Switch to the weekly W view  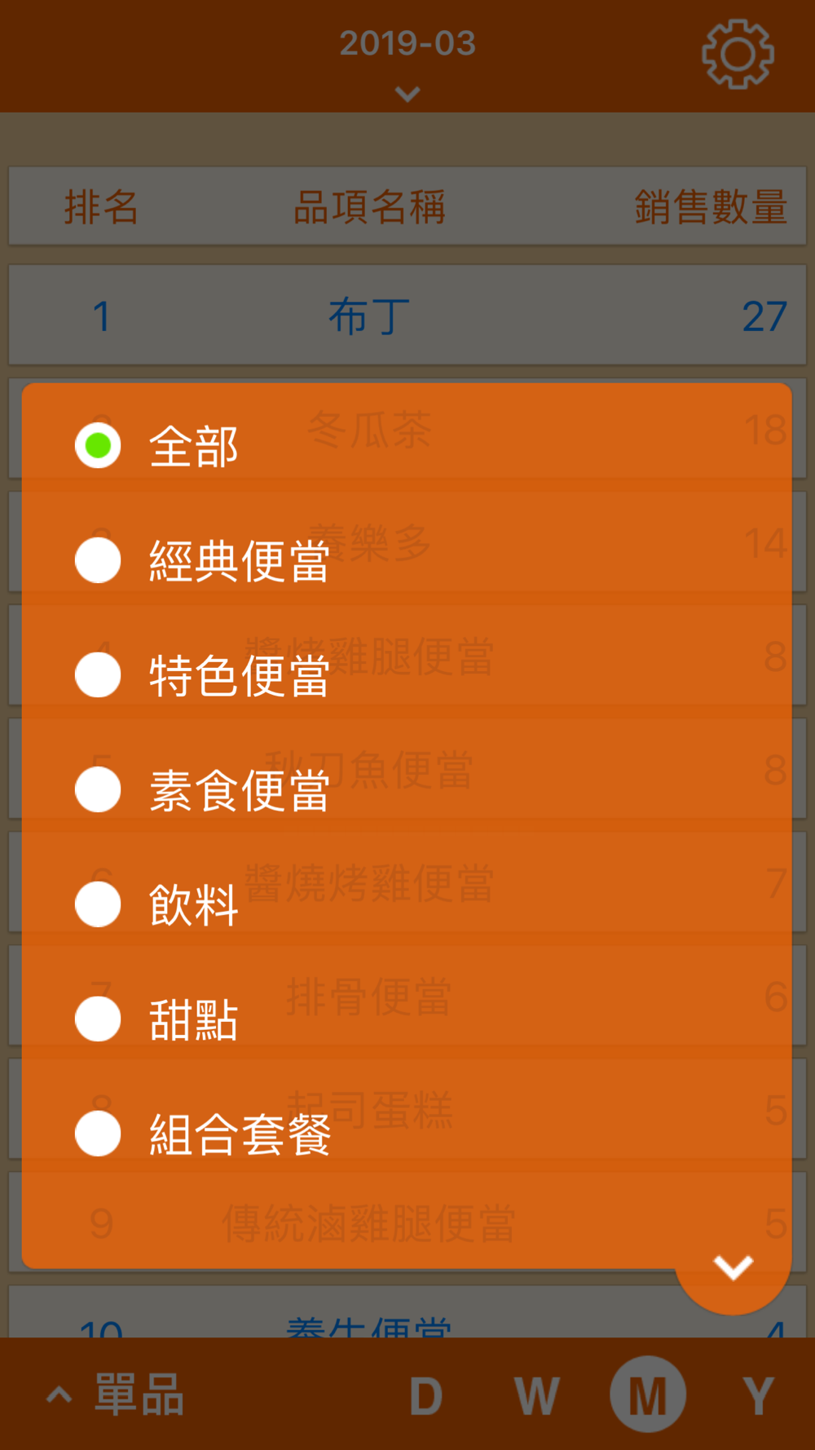point(537,1395)
